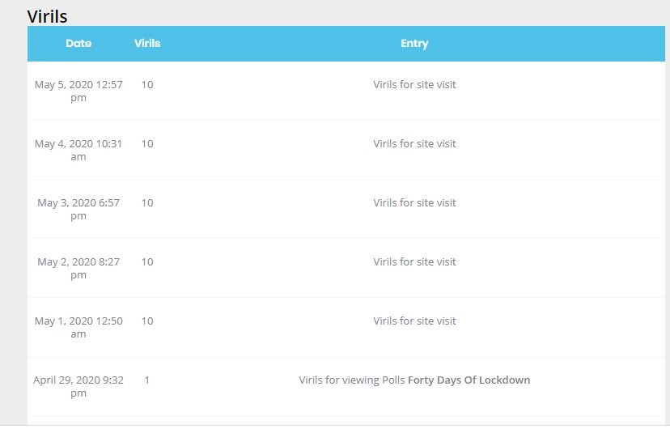The width and height of the screenshot is (670, 429).
Task: Select the May 1, 2020 12:50 am date
Action: 78,327
